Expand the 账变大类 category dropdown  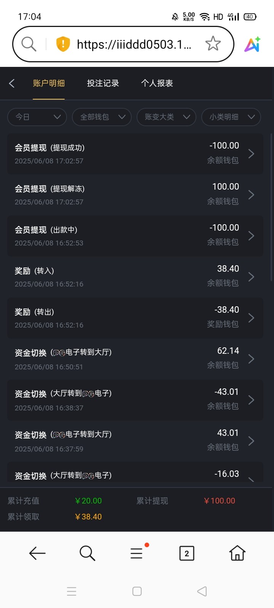click(x=166, y=117)
